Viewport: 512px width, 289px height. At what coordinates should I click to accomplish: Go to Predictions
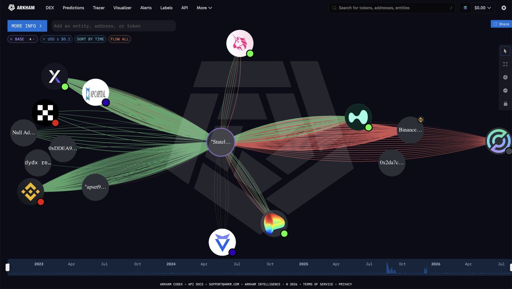(x=73, y=8)
